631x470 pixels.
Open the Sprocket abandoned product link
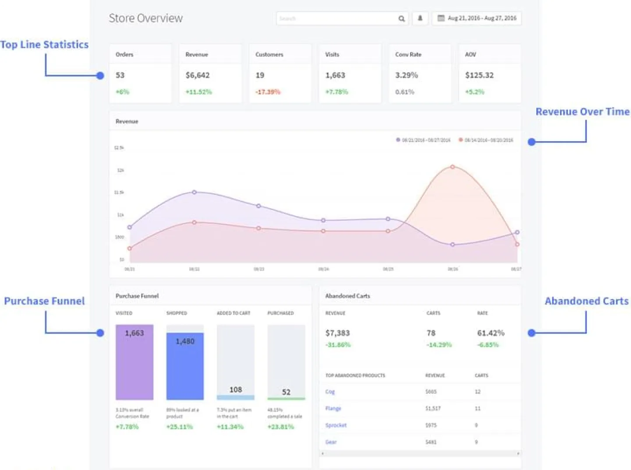click(x=336, y=425)
